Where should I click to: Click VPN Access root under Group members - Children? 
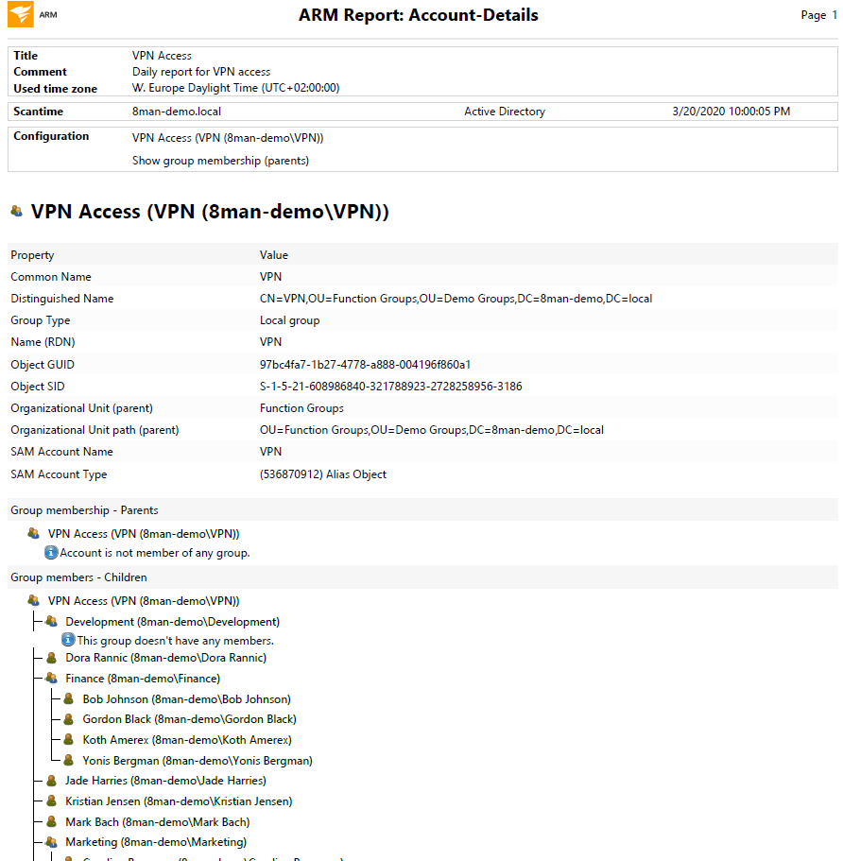(144, 601)
